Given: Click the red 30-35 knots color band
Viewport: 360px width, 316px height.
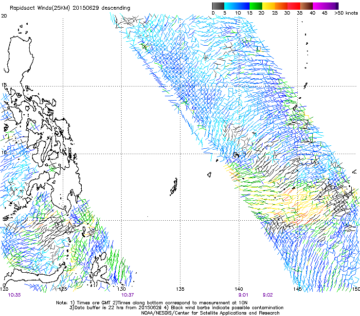Looking at the screenshot, I should (294, 6).
